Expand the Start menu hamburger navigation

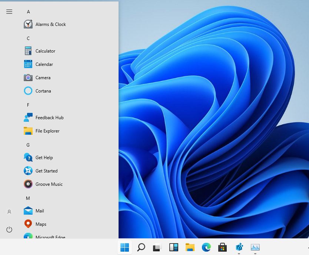tap(9, 11)
